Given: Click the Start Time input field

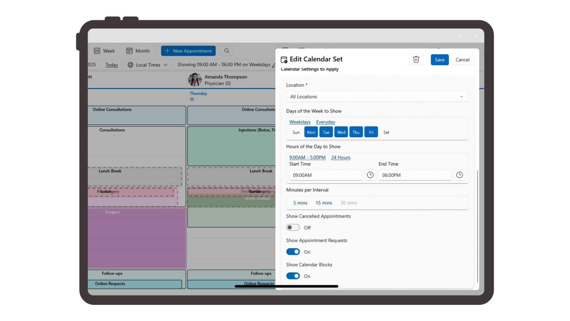Looking at the screenshot, I should (325, 175).
